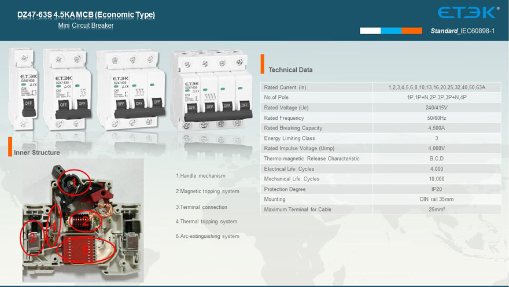Screen dimensions: 509x287
Task: Click the 'Protection Degree' row label
Action: (285, 189)
